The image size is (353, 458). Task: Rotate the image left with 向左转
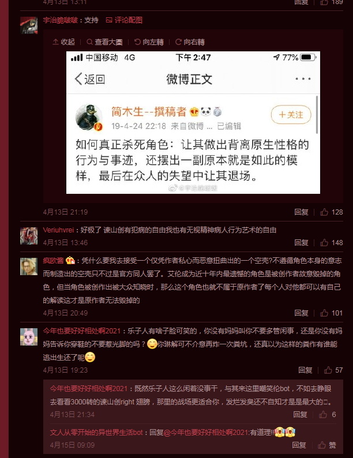pos(149,42)
